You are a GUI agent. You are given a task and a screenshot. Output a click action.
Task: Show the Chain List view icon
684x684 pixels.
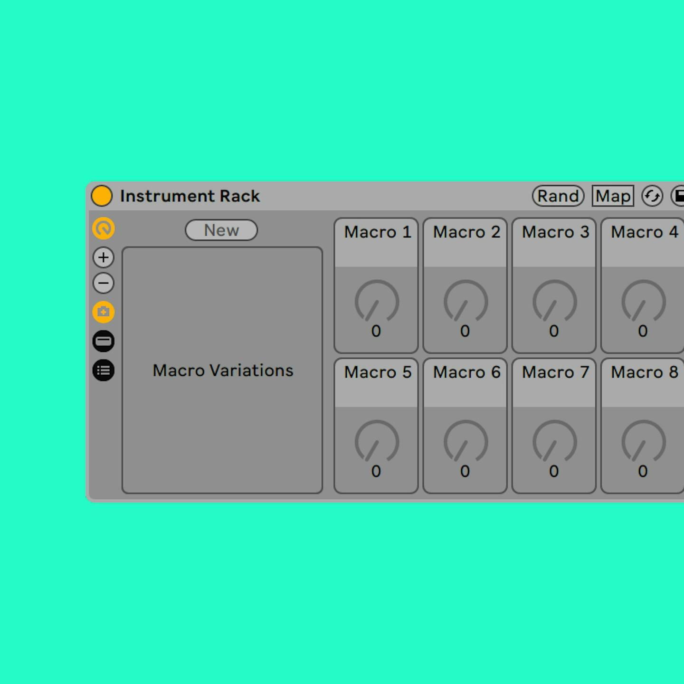pos(104,341)
